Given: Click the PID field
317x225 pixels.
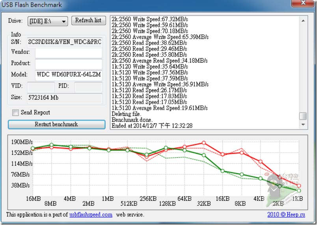Looking at the screenshot, I should 88,86.
